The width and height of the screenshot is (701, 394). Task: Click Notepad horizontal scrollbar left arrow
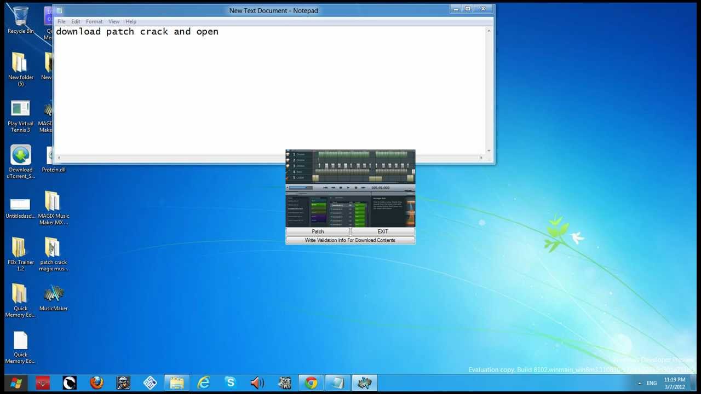coord(58,158)
